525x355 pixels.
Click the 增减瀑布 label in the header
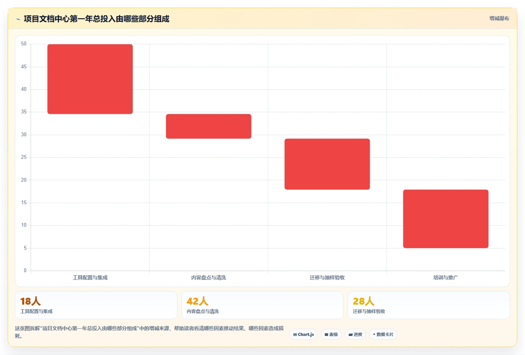[499, 18]
